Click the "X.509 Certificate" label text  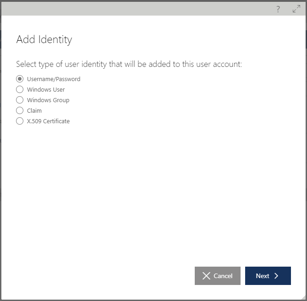[x=49, y=121]
